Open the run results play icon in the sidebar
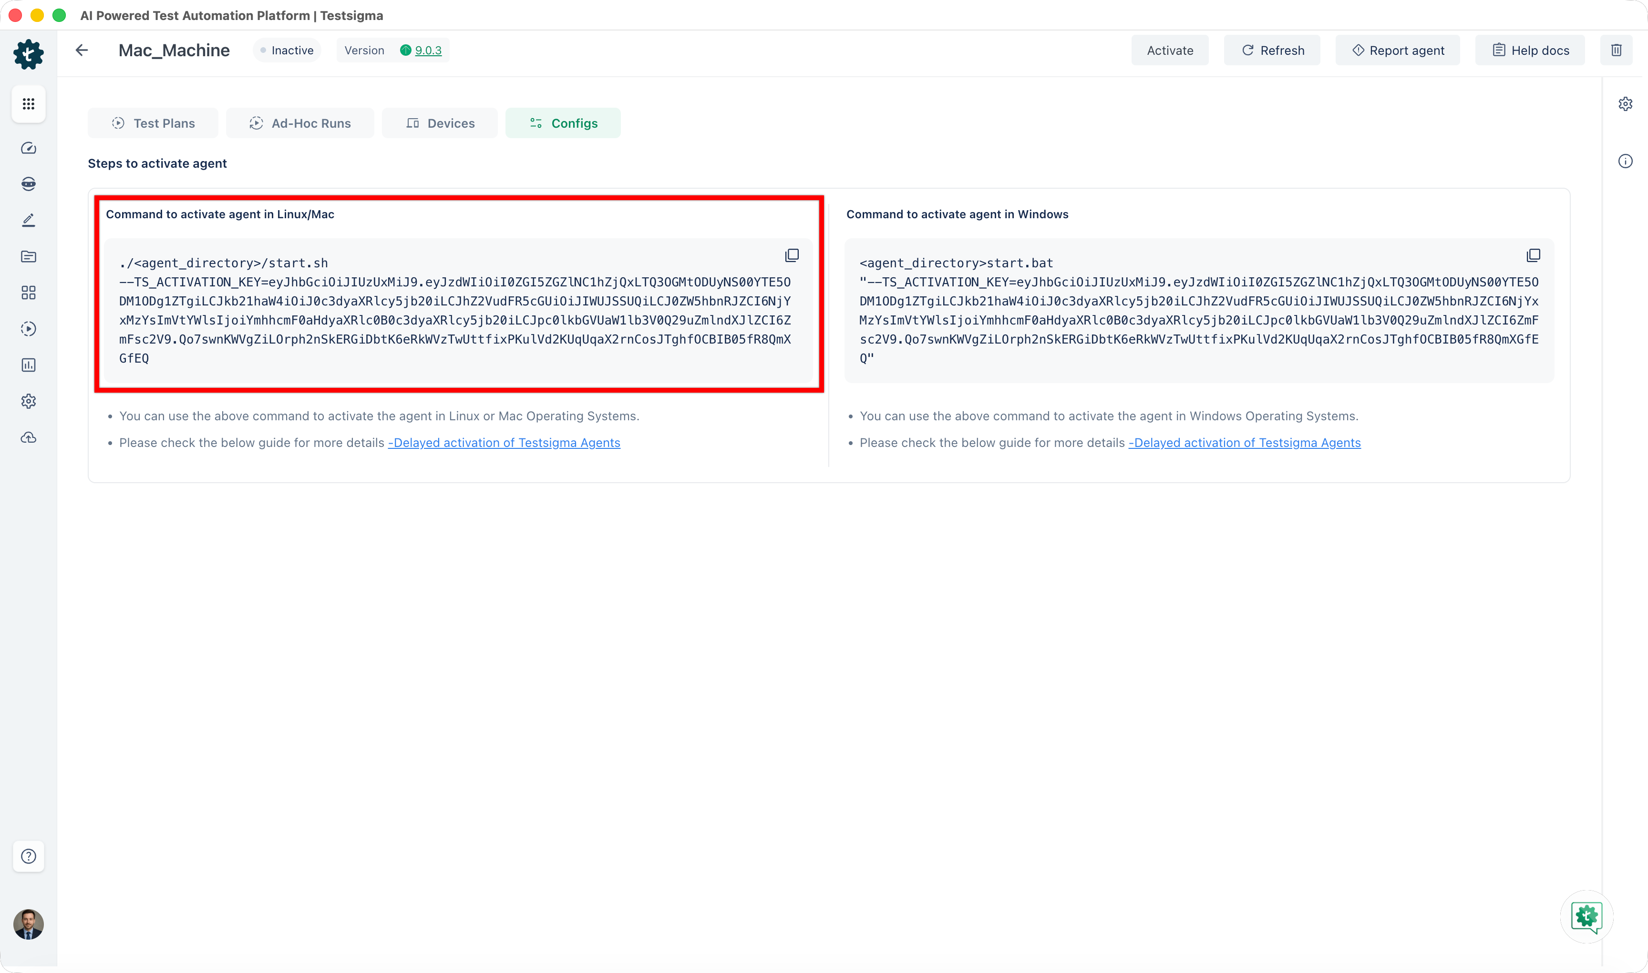 (28, 328)
